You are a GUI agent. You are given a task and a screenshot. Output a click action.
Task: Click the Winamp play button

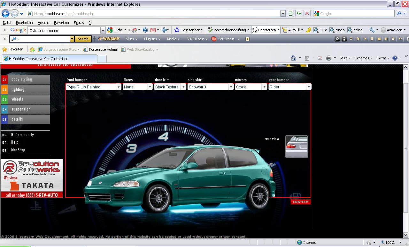point(365,39)
